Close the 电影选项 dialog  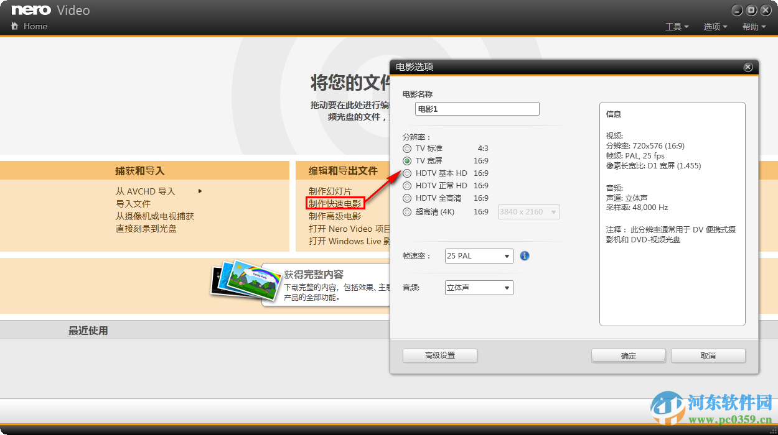click(x=748, y=66)
